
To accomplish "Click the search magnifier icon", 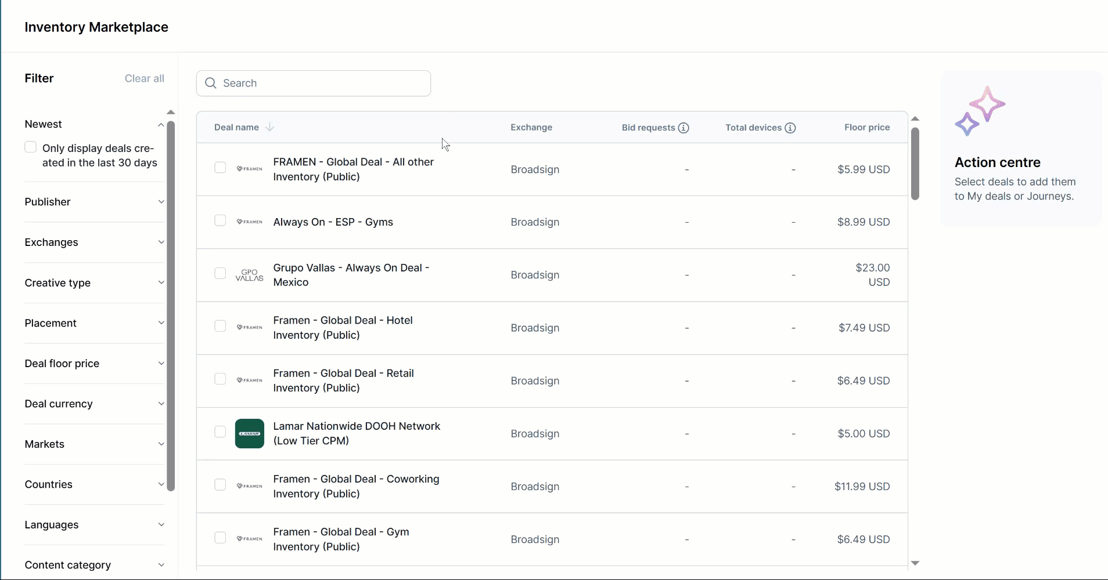I will 211,84.
